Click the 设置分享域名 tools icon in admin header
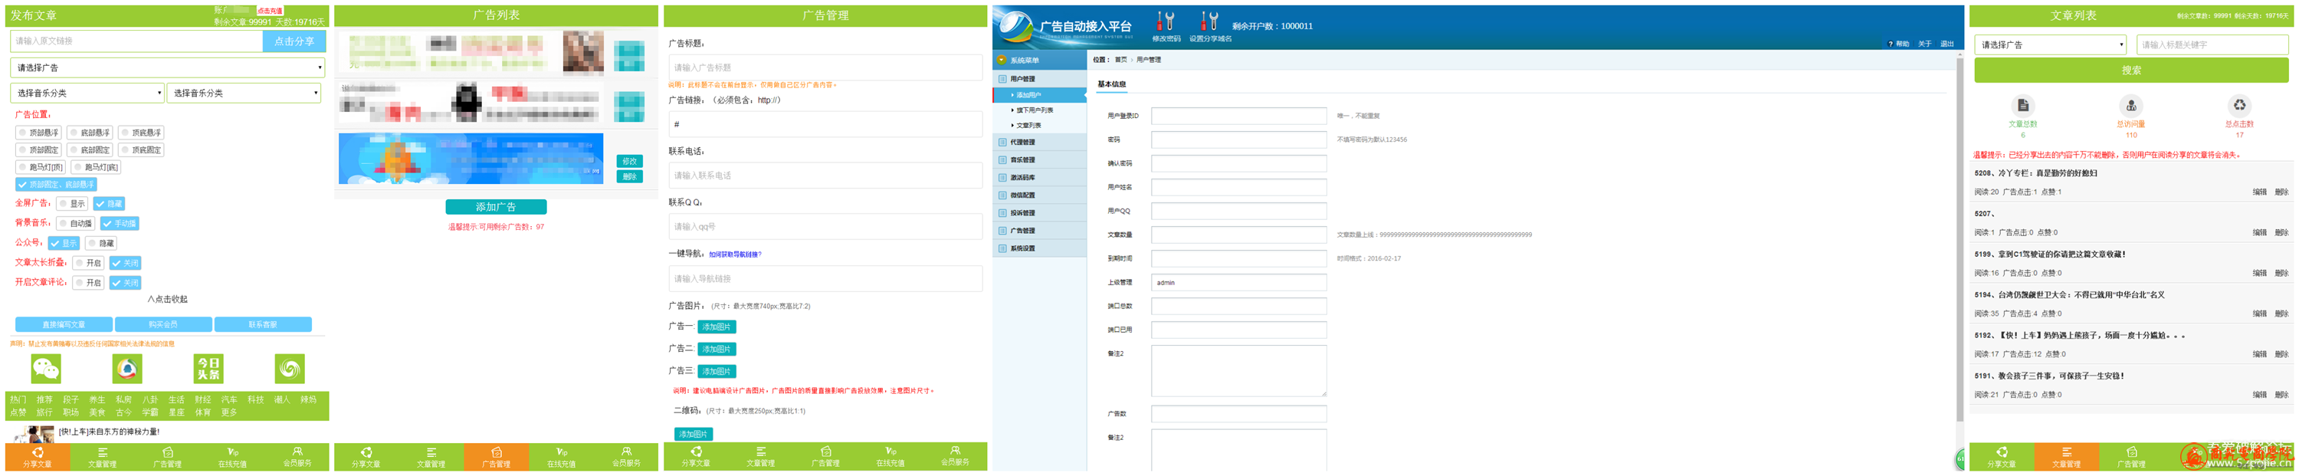This screenshot has width=2299, height=476. point(1209,21)
